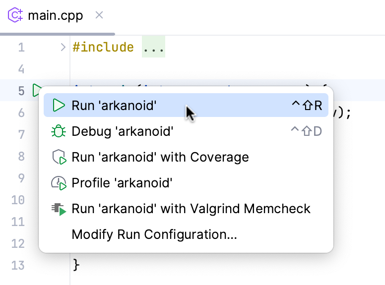
Task: Open Modify Run Configuration...
Action: (x=154, y=234)
